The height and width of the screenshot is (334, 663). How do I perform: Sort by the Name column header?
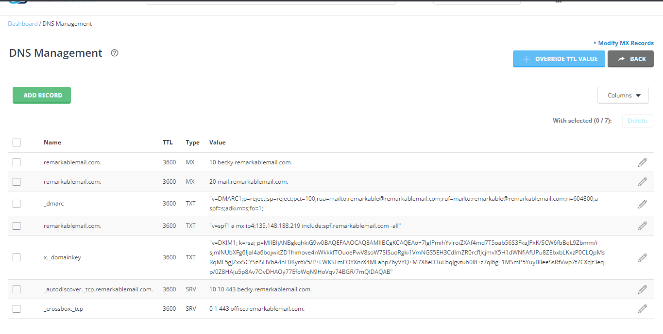[52, 143]
